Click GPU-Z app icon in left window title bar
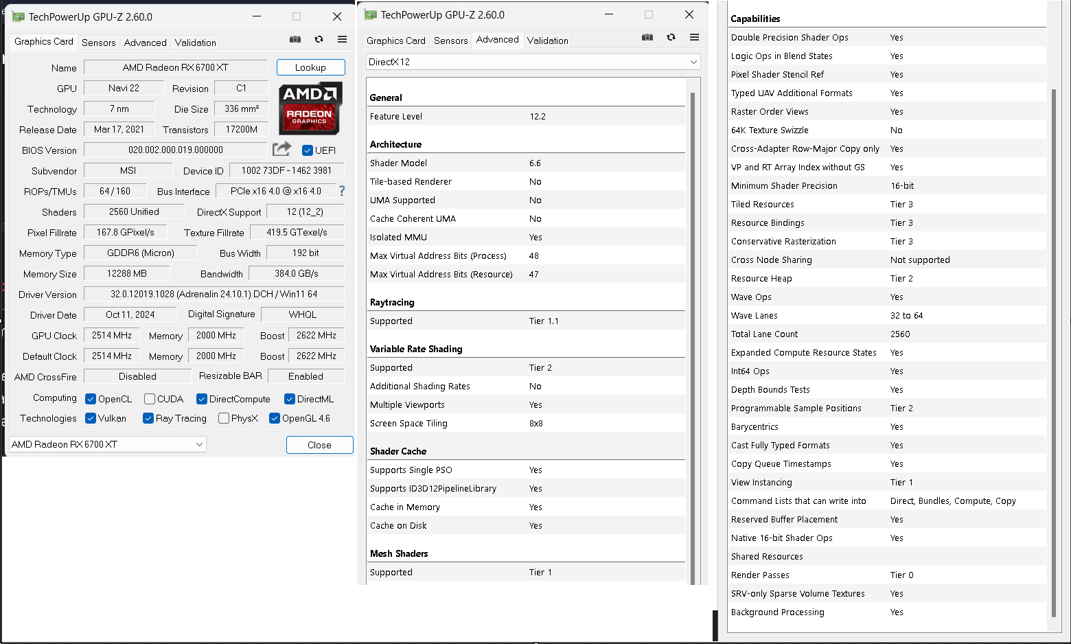Image resolution: width=1071 pixels, height=644 pixels. point(19,16)
